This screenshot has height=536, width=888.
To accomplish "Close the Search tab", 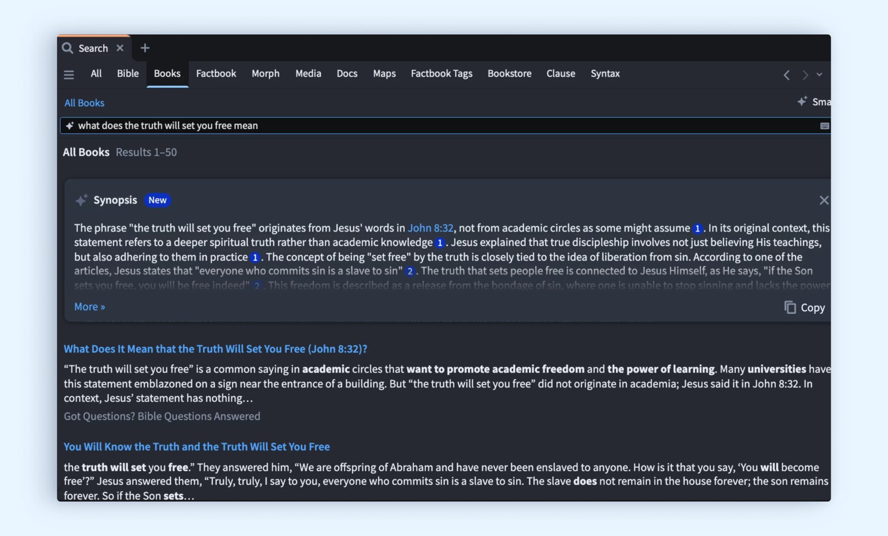I will pos(120,48).
